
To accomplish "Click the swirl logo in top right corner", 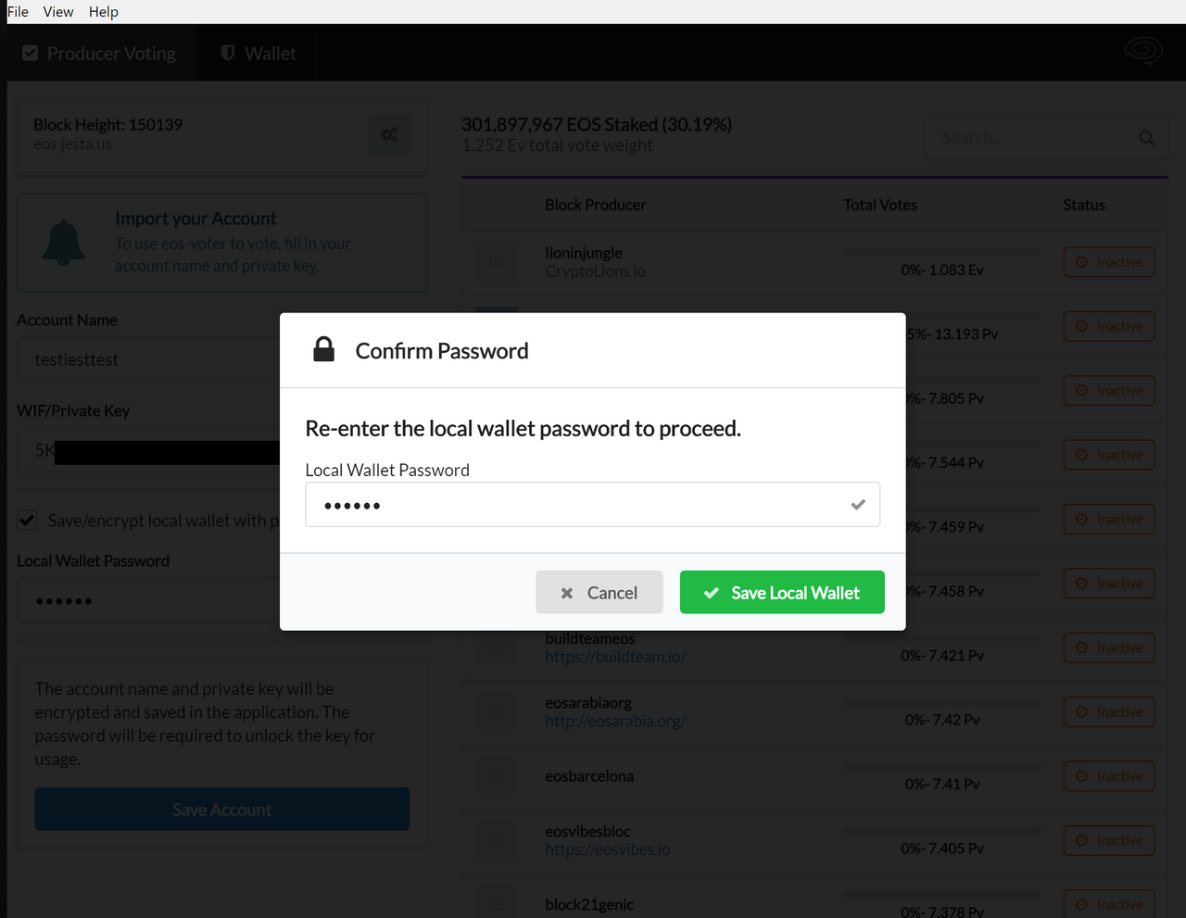I will coord(1142,51).
